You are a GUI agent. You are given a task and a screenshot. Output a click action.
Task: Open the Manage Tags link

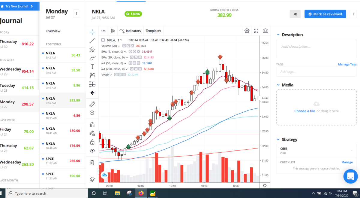point(347,64)
